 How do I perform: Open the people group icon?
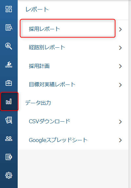[9, 139]
